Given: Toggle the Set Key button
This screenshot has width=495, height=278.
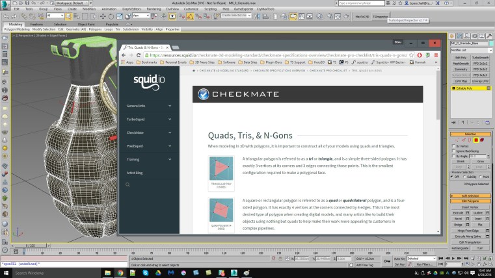Looking at the screenshot, I should click(399, 264).
